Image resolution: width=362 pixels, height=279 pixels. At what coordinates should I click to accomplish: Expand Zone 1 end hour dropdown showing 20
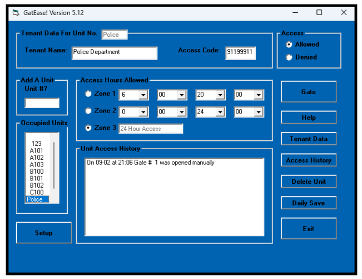point(220,95)
